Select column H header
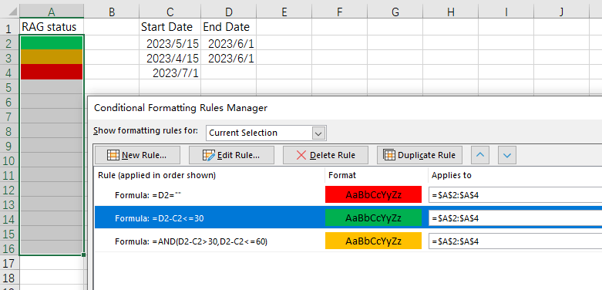 (451, 12)
